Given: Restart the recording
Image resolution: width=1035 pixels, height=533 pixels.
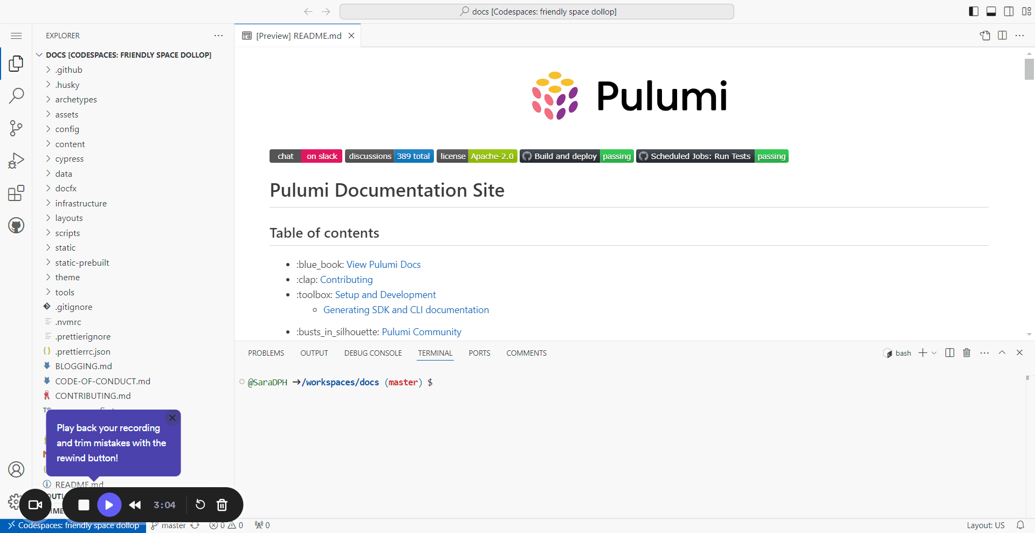Looking at the screenshot, I should [x=200, y=505].
